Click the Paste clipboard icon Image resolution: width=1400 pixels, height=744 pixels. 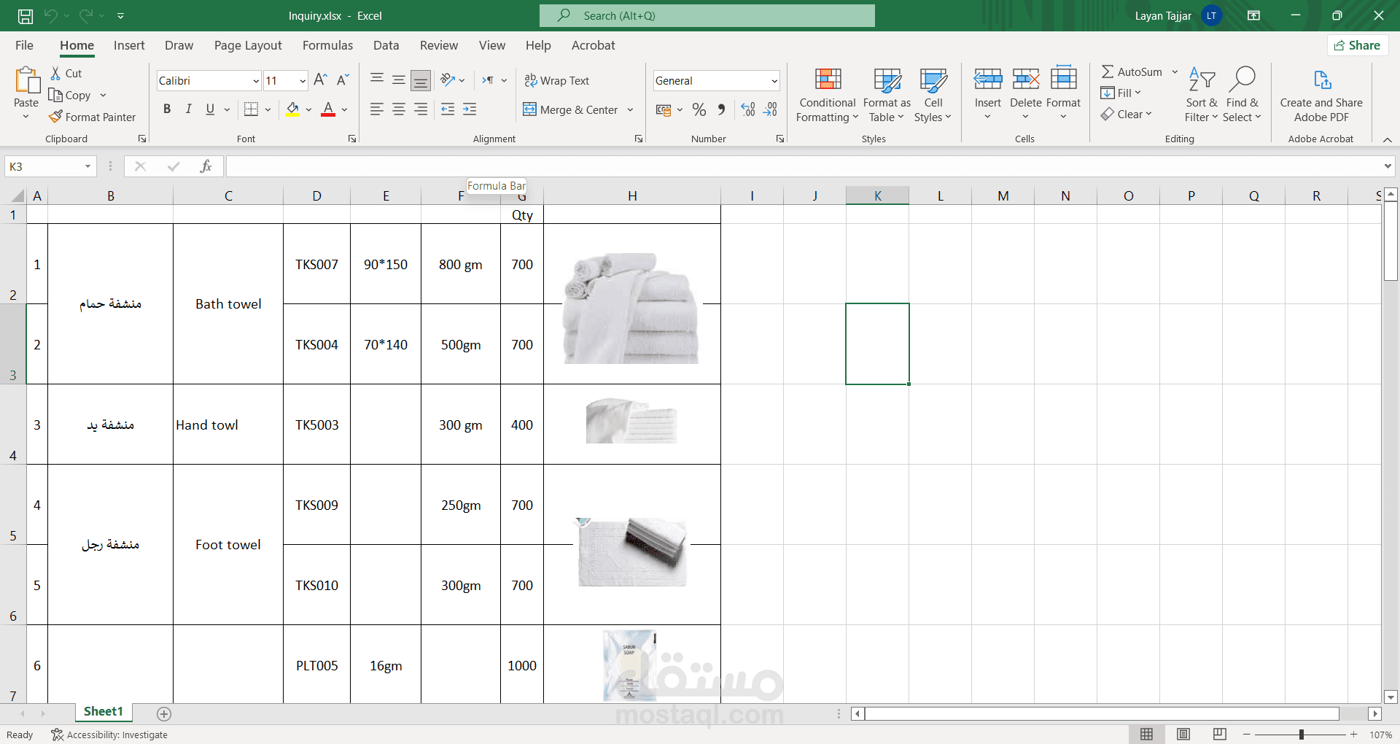pos(26,80)
